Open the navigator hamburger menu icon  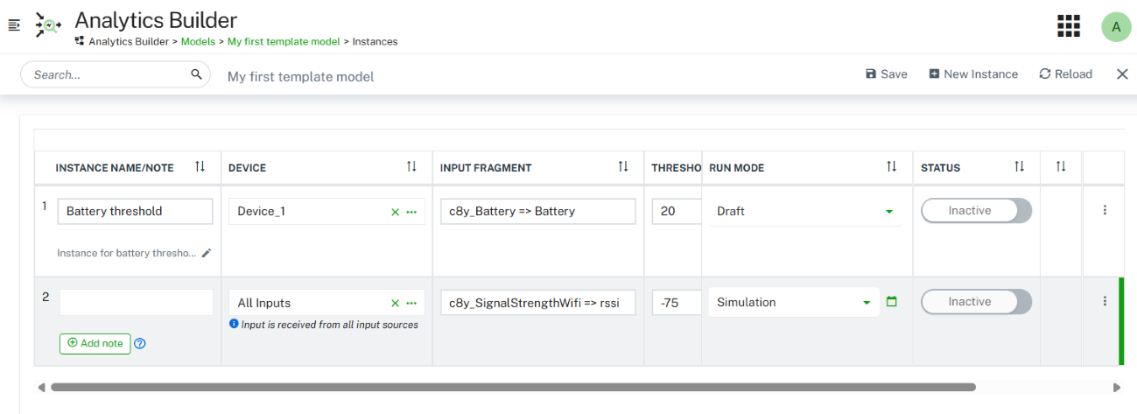pyautogui.click(x=13, y=25)
